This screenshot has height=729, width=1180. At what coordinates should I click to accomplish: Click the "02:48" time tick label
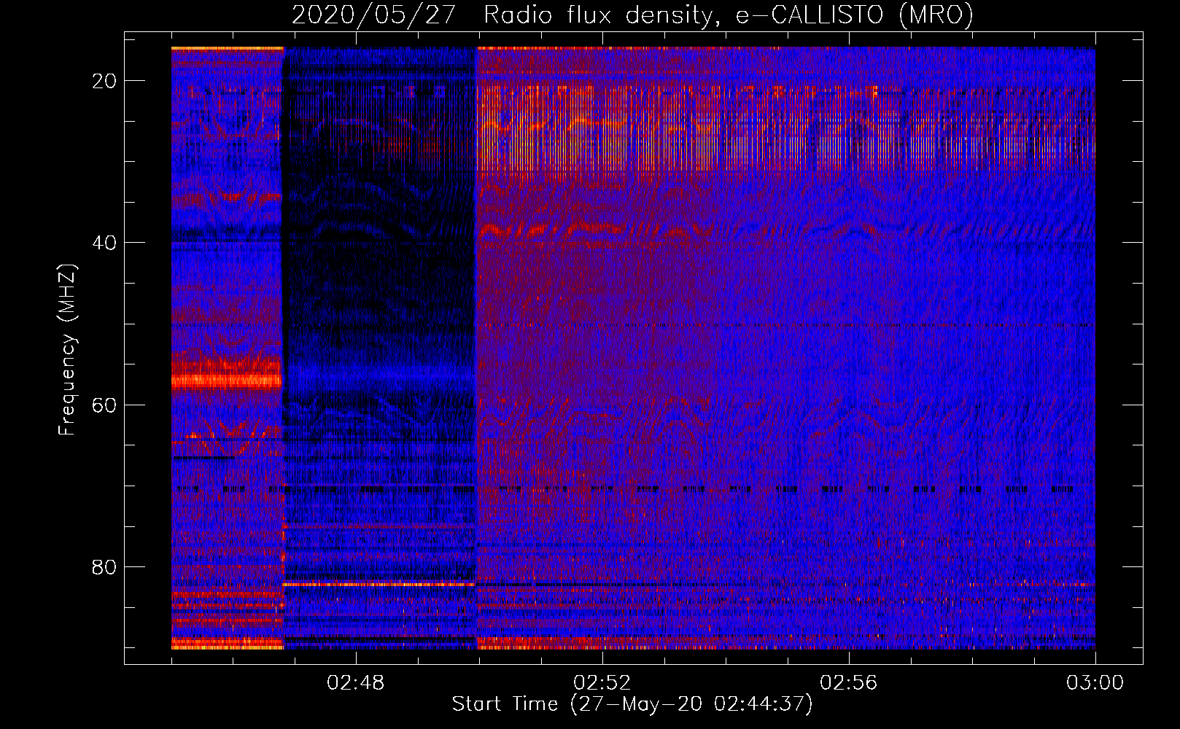pos(356,683)
